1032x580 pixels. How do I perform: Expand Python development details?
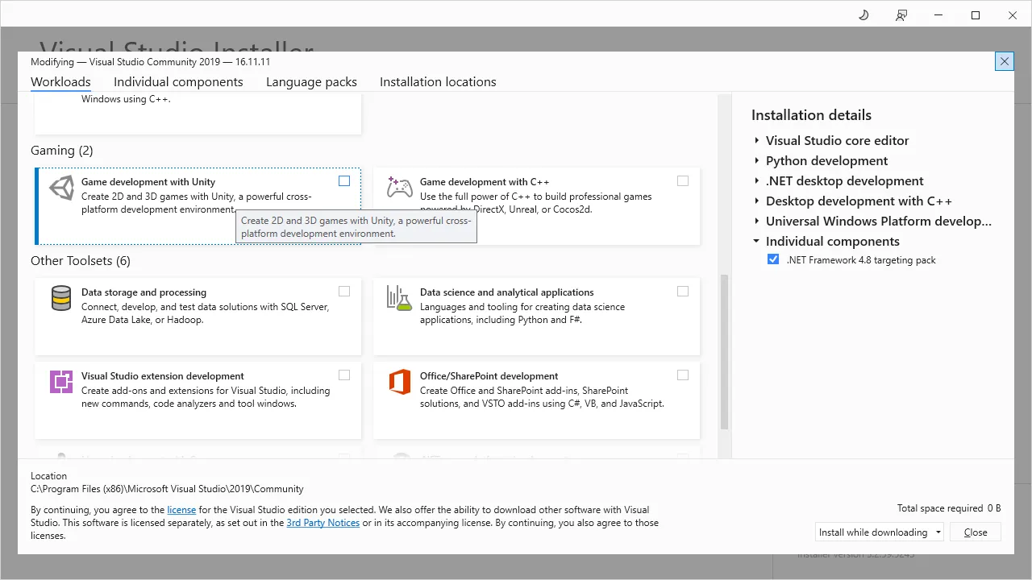click(757, 160)
